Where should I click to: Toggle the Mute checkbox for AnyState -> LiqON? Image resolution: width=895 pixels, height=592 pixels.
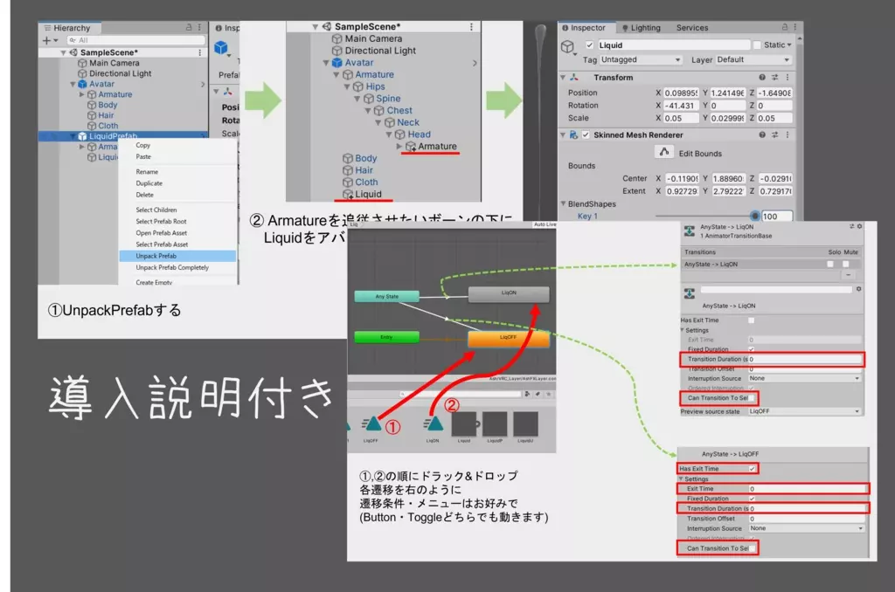click(x=845, y=264)
